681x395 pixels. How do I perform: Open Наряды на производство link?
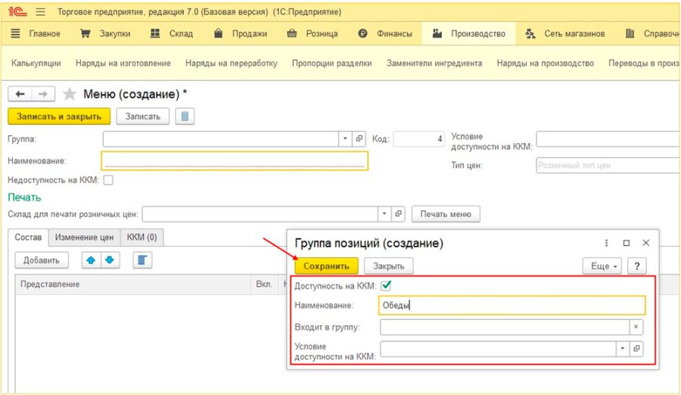[545, 63]
